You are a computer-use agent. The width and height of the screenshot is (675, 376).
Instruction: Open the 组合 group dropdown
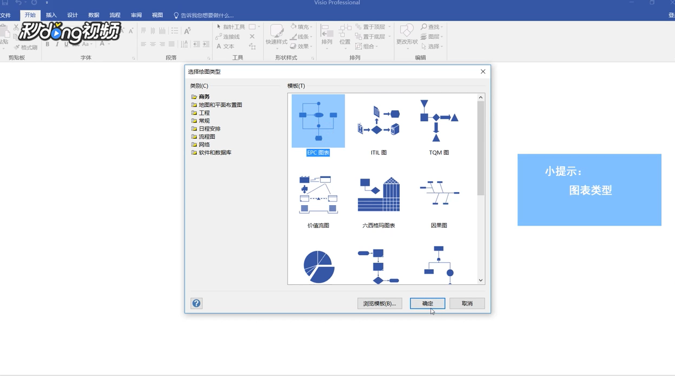coord(367,46)
